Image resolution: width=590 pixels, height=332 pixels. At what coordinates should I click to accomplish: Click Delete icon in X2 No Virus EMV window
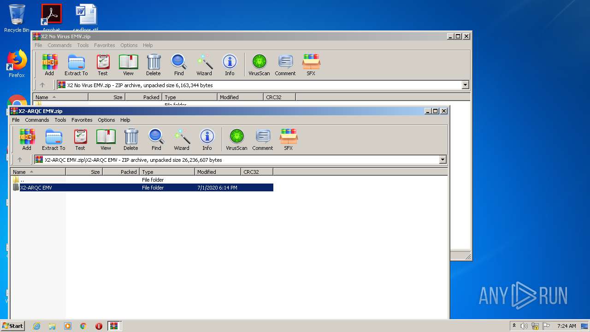(x=153, y=65)
